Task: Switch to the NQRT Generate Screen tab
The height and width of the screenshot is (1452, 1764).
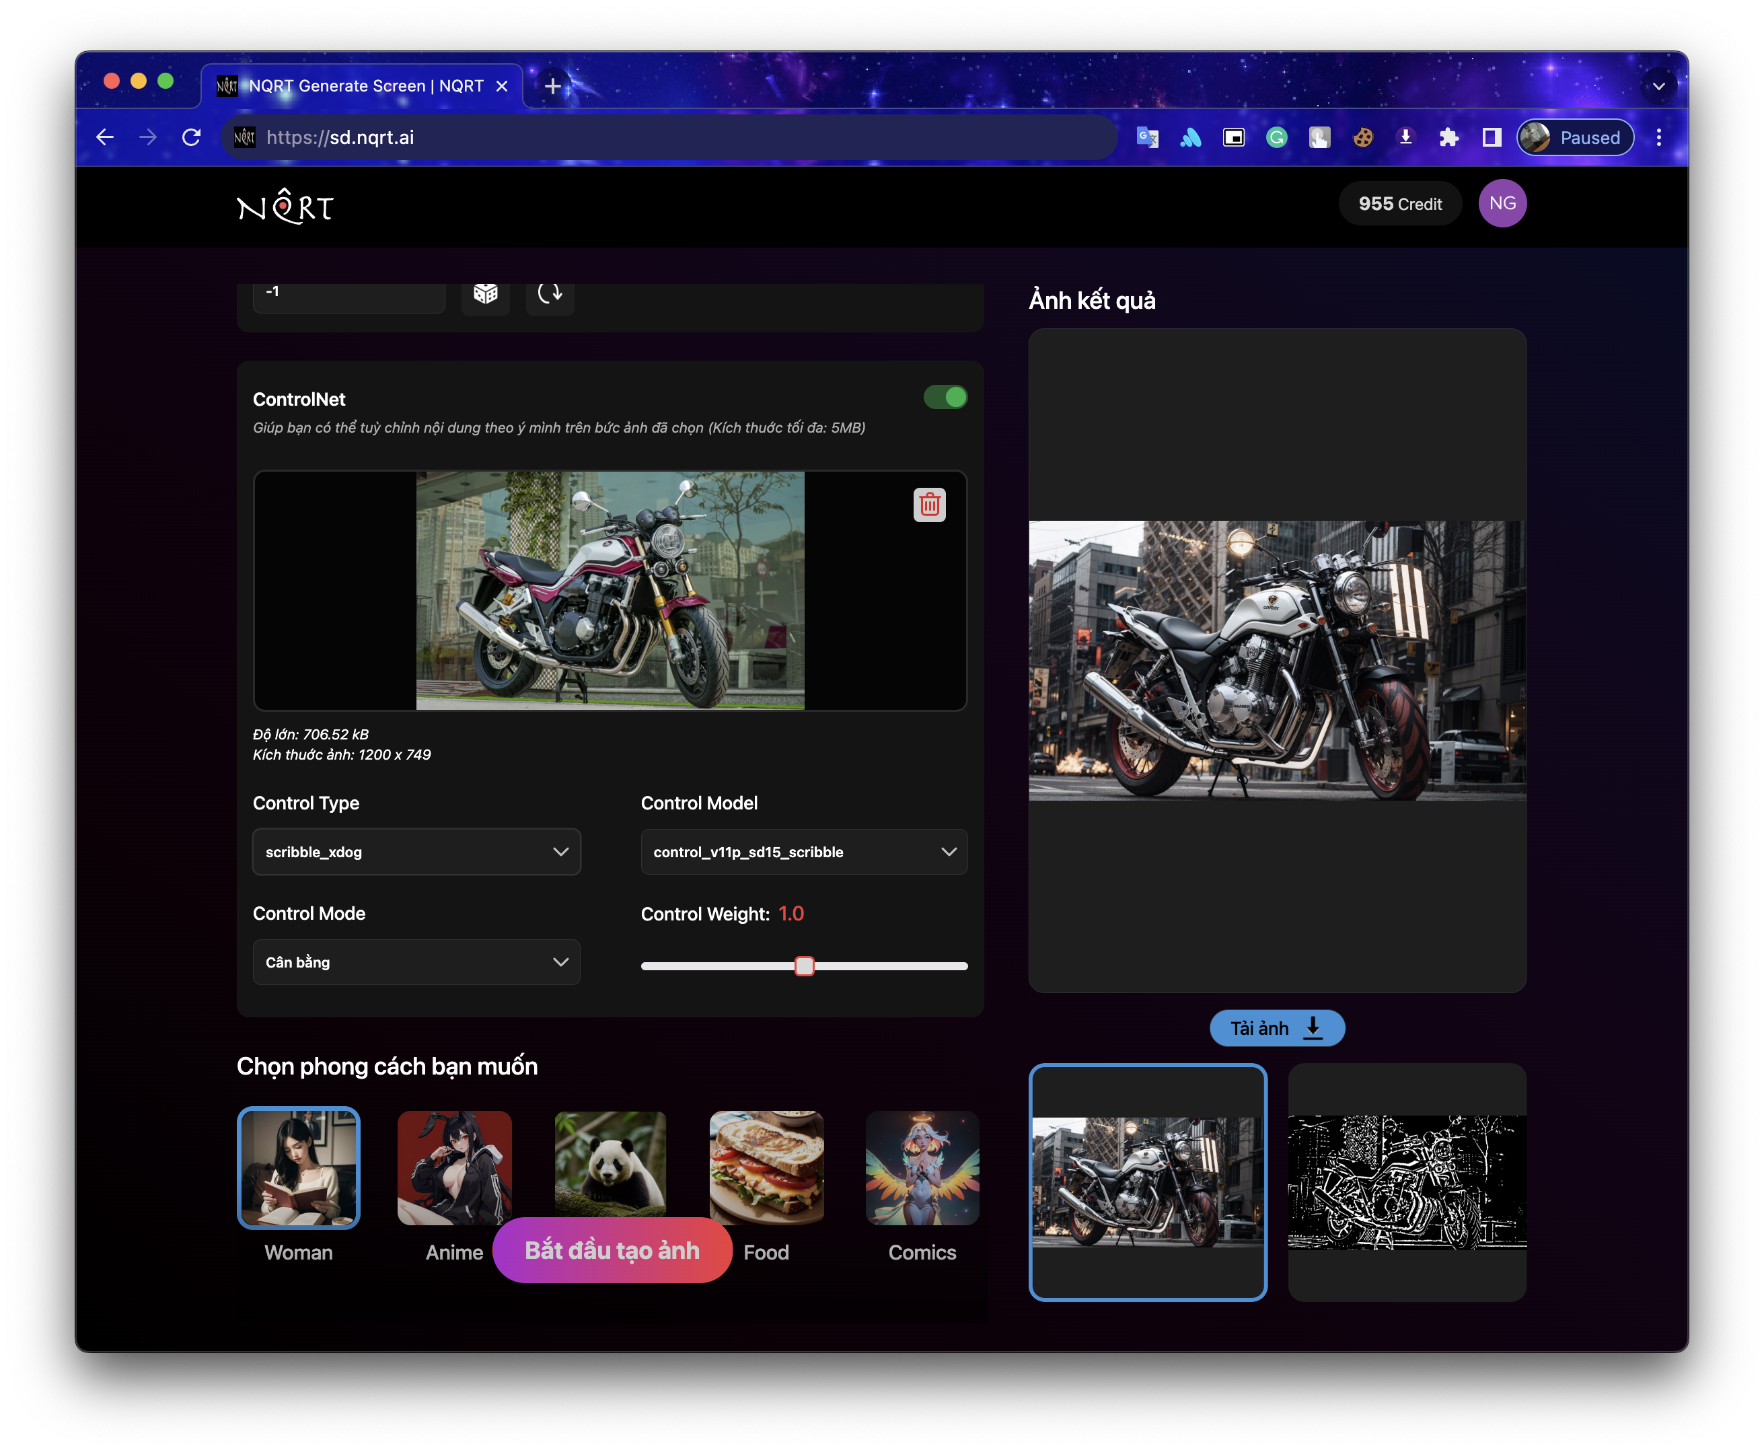Action: tap(365, 86)
